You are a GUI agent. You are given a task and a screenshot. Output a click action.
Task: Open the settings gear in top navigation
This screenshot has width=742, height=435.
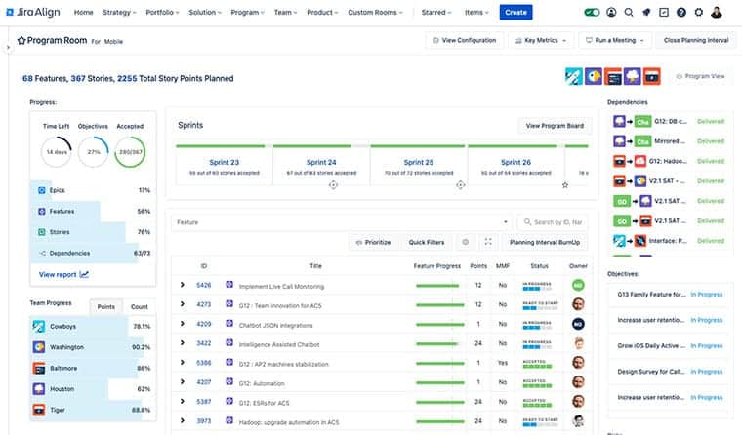[698, 13]
